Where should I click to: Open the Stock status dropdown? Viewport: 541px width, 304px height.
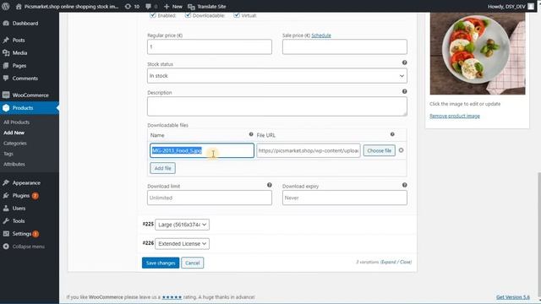click(x=277, y=76)
